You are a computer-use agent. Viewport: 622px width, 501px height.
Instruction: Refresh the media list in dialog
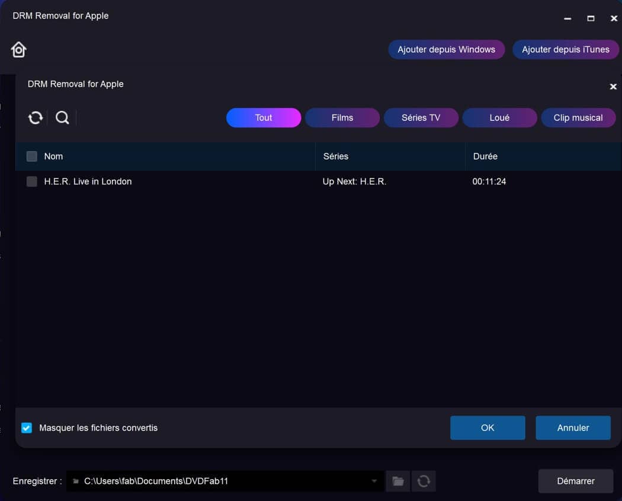(36, 117)
